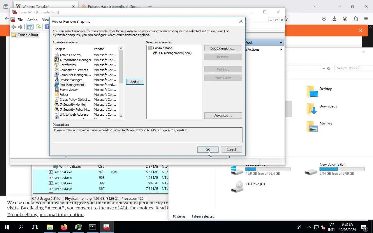Select WmiPrvSE.exe process row
Viewport: 373px width, 233px height.
click(x=100, y=167)
